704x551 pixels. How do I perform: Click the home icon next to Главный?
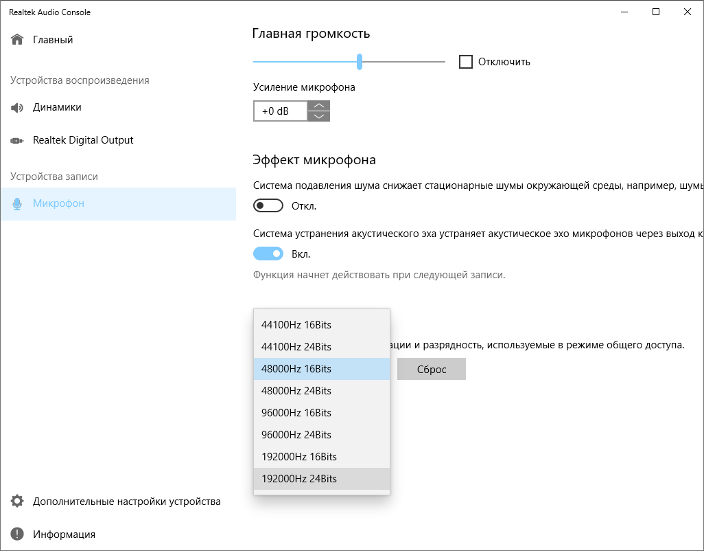17,40
